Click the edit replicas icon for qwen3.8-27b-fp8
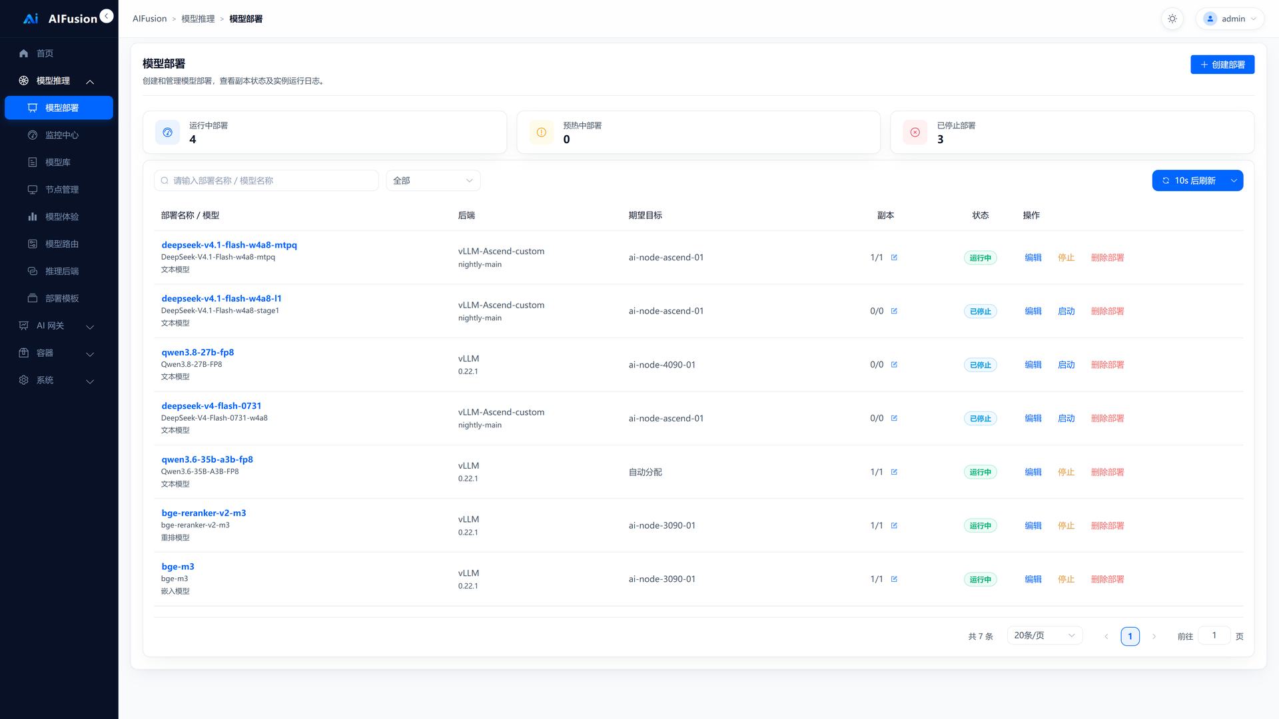The width and height of the screenshot is (1279, 719). (894, 365)
